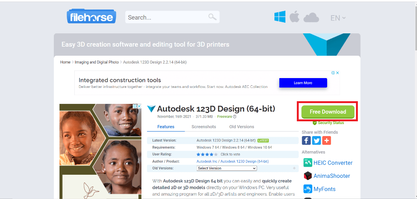Click the Freeware license label
417x199 pixels.
point(224,116)
